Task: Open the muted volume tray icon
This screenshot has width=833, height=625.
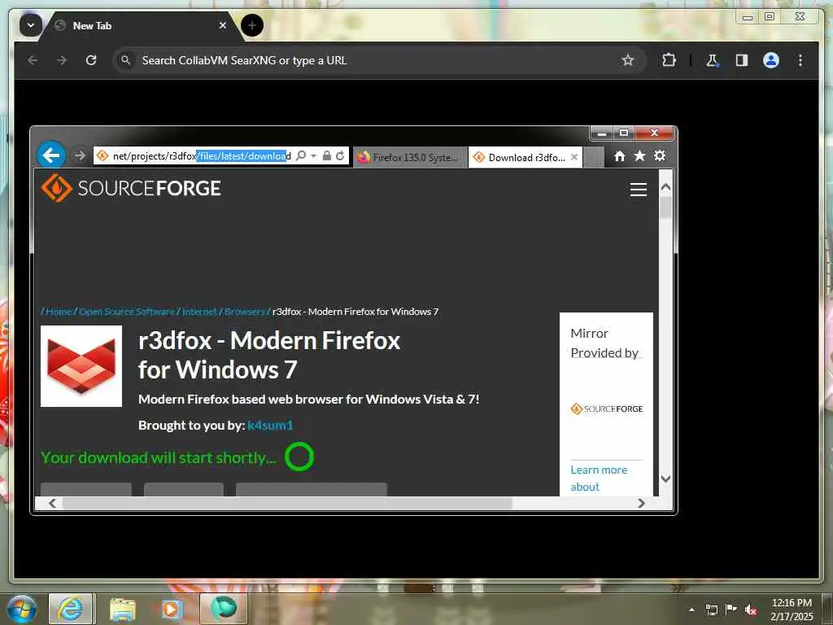Action: (750, 610)
